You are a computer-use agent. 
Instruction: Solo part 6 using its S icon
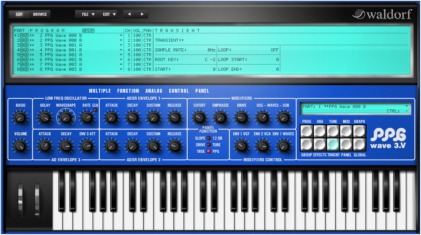tap(26, 60)
